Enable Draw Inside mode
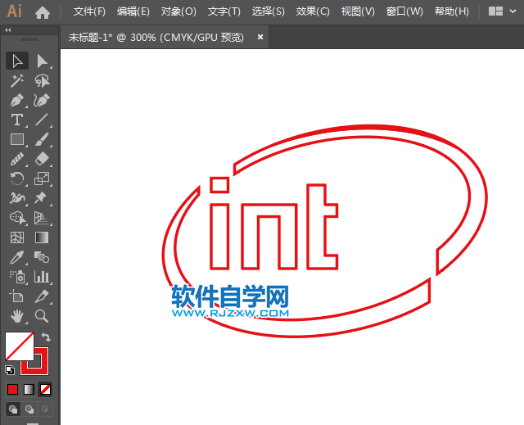The image size is (524, 425). (x=45, y=409)
